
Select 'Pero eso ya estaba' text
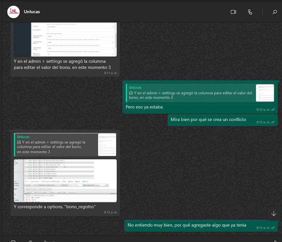coord(144,107)
